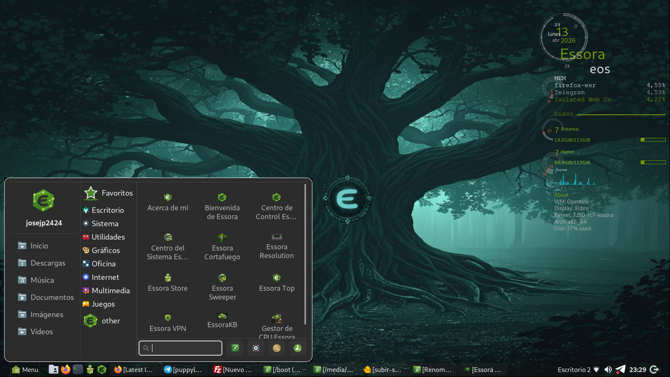Click the Escritorio 2 workspace switcher
Screen dimensions: 670x377
(574, 369)
